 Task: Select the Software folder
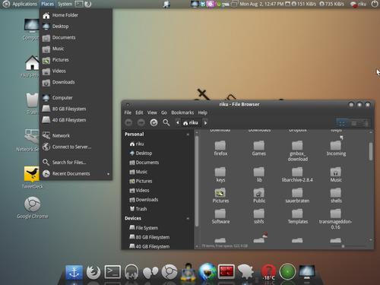click(220, 217)
